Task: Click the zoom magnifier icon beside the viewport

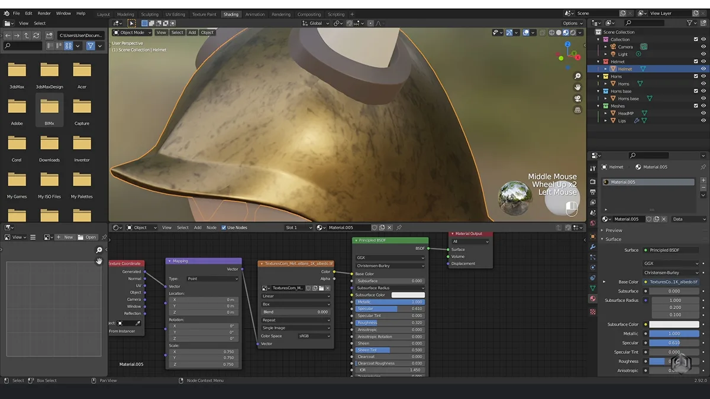Action: coord(577,76)
